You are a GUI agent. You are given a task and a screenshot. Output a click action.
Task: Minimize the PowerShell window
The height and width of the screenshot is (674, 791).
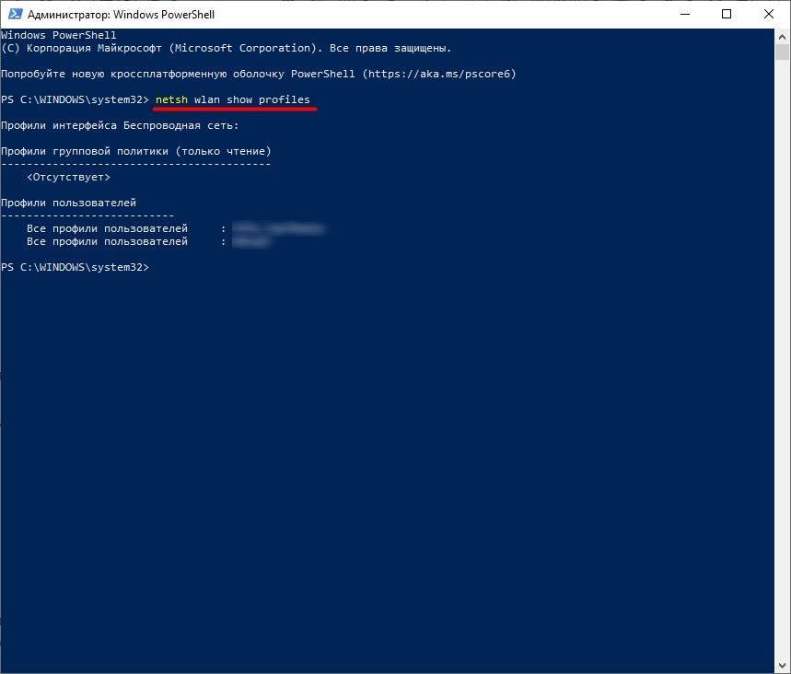tap(684, 14)
